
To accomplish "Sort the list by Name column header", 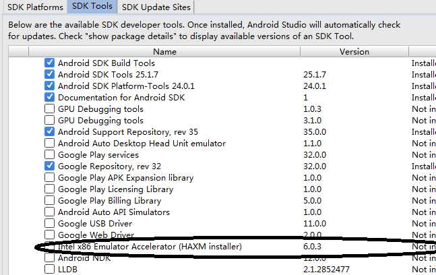I will pos(164,51).
